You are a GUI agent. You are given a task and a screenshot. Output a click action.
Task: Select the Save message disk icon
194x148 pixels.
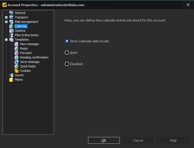[16, 62]
